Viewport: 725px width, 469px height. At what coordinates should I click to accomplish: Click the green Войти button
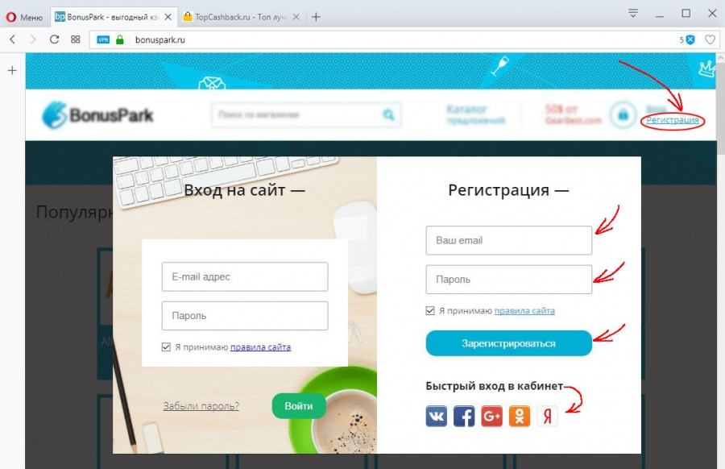tap(299, 406)
